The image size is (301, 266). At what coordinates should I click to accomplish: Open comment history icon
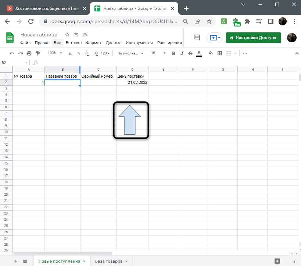(197, 38)
